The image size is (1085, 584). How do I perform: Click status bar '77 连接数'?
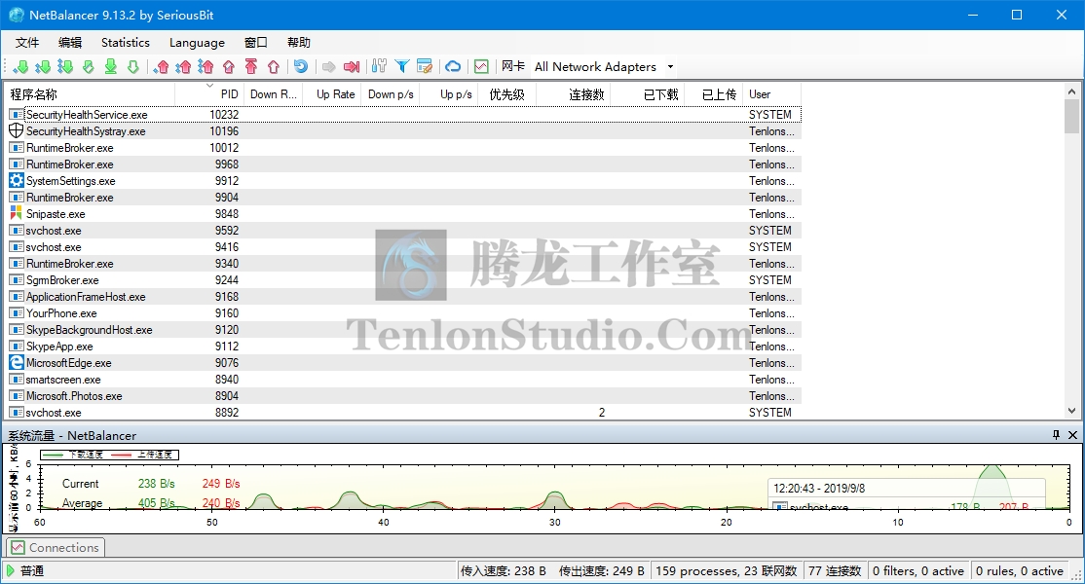835,571
